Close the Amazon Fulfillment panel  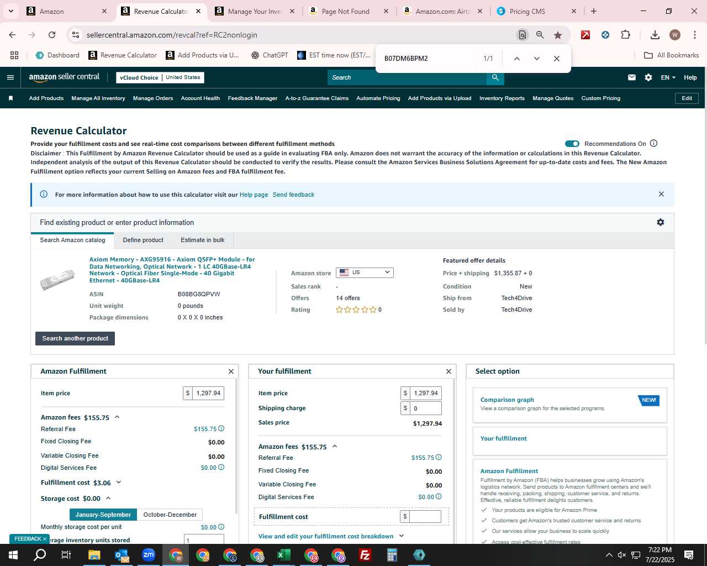(x=231, y=371)
